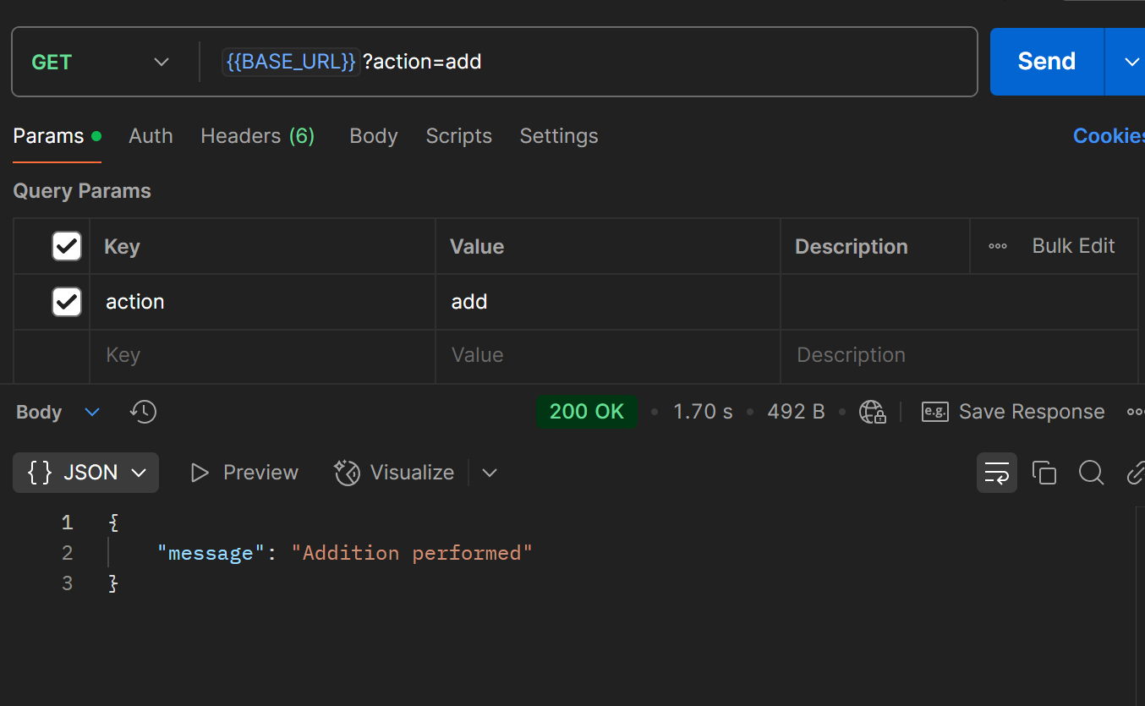
Task: Open Preview of the response
Action: point(244,473)
